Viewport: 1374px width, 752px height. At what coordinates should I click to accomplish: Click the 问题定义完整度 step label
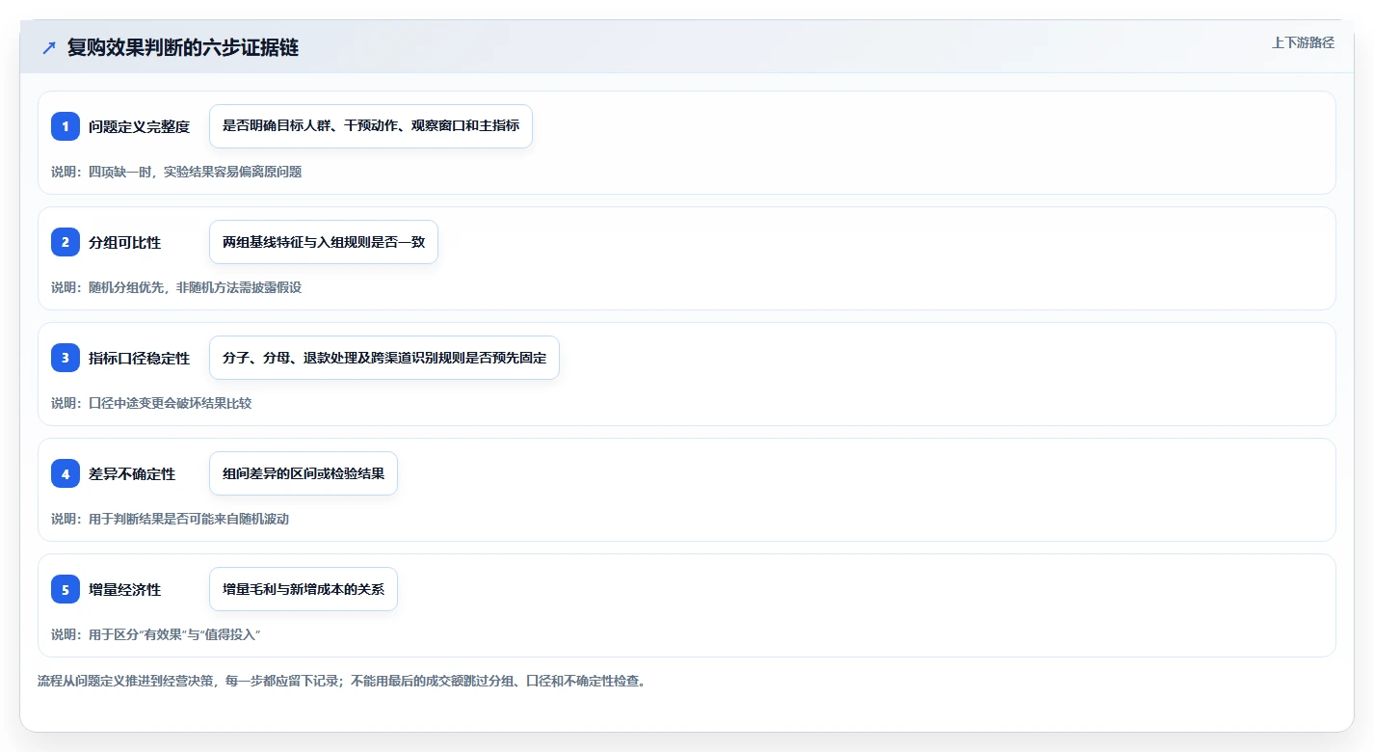click(139, 126)
